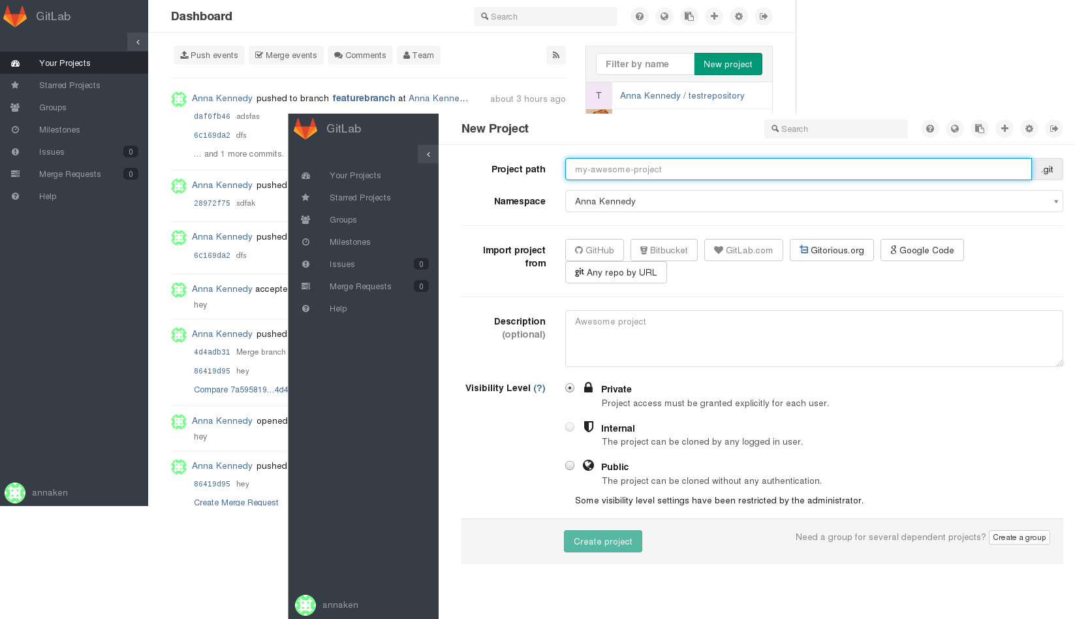1075x619 pixels.
Task: Focus the Dashboard Search box
Action: coord(546,16)
